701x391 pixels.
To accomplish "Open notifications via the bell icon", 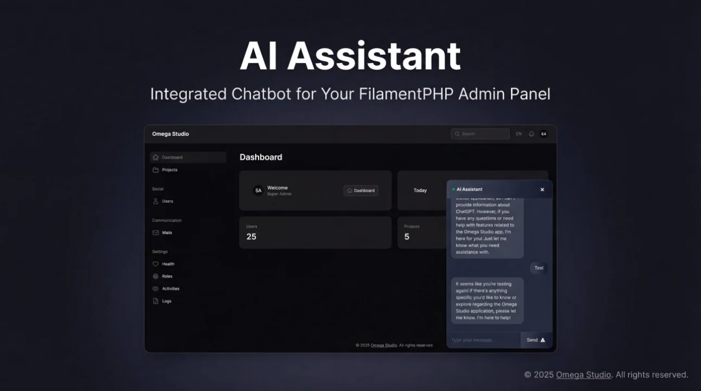I will (x=531, y=134).
